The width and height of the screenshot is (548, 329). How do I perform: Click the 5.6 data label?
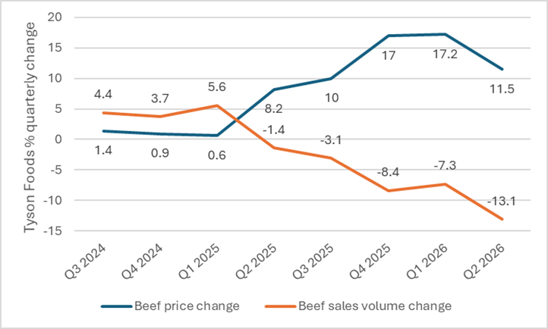216,87
